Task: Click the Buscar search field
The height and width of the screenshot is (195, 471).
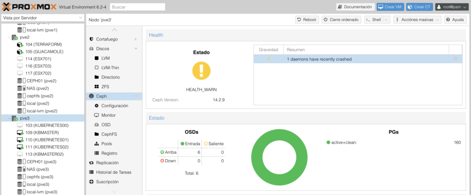Action: click(x=138, y=6)
